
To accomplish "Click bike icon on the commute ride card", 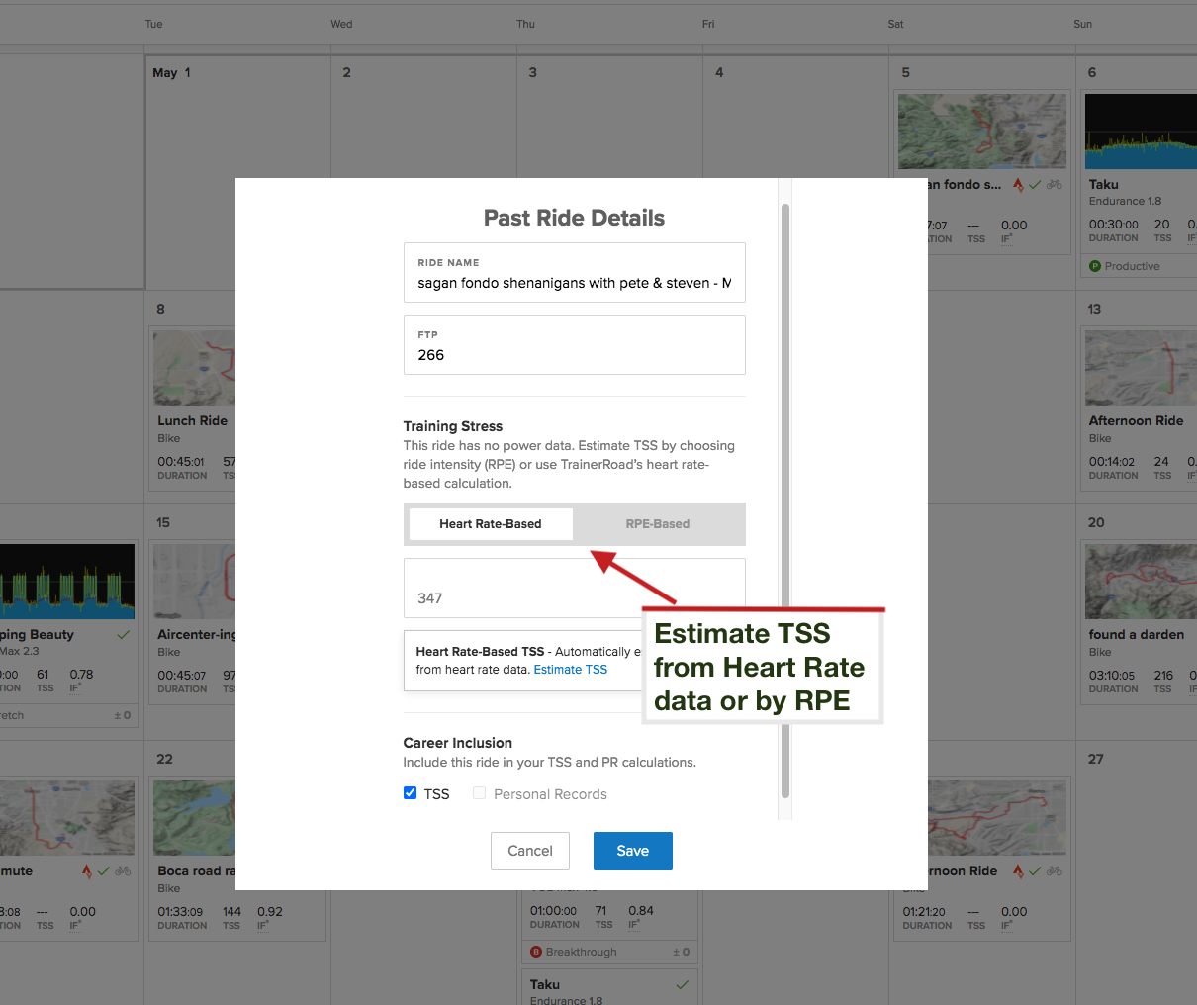I will pos(123,871).
